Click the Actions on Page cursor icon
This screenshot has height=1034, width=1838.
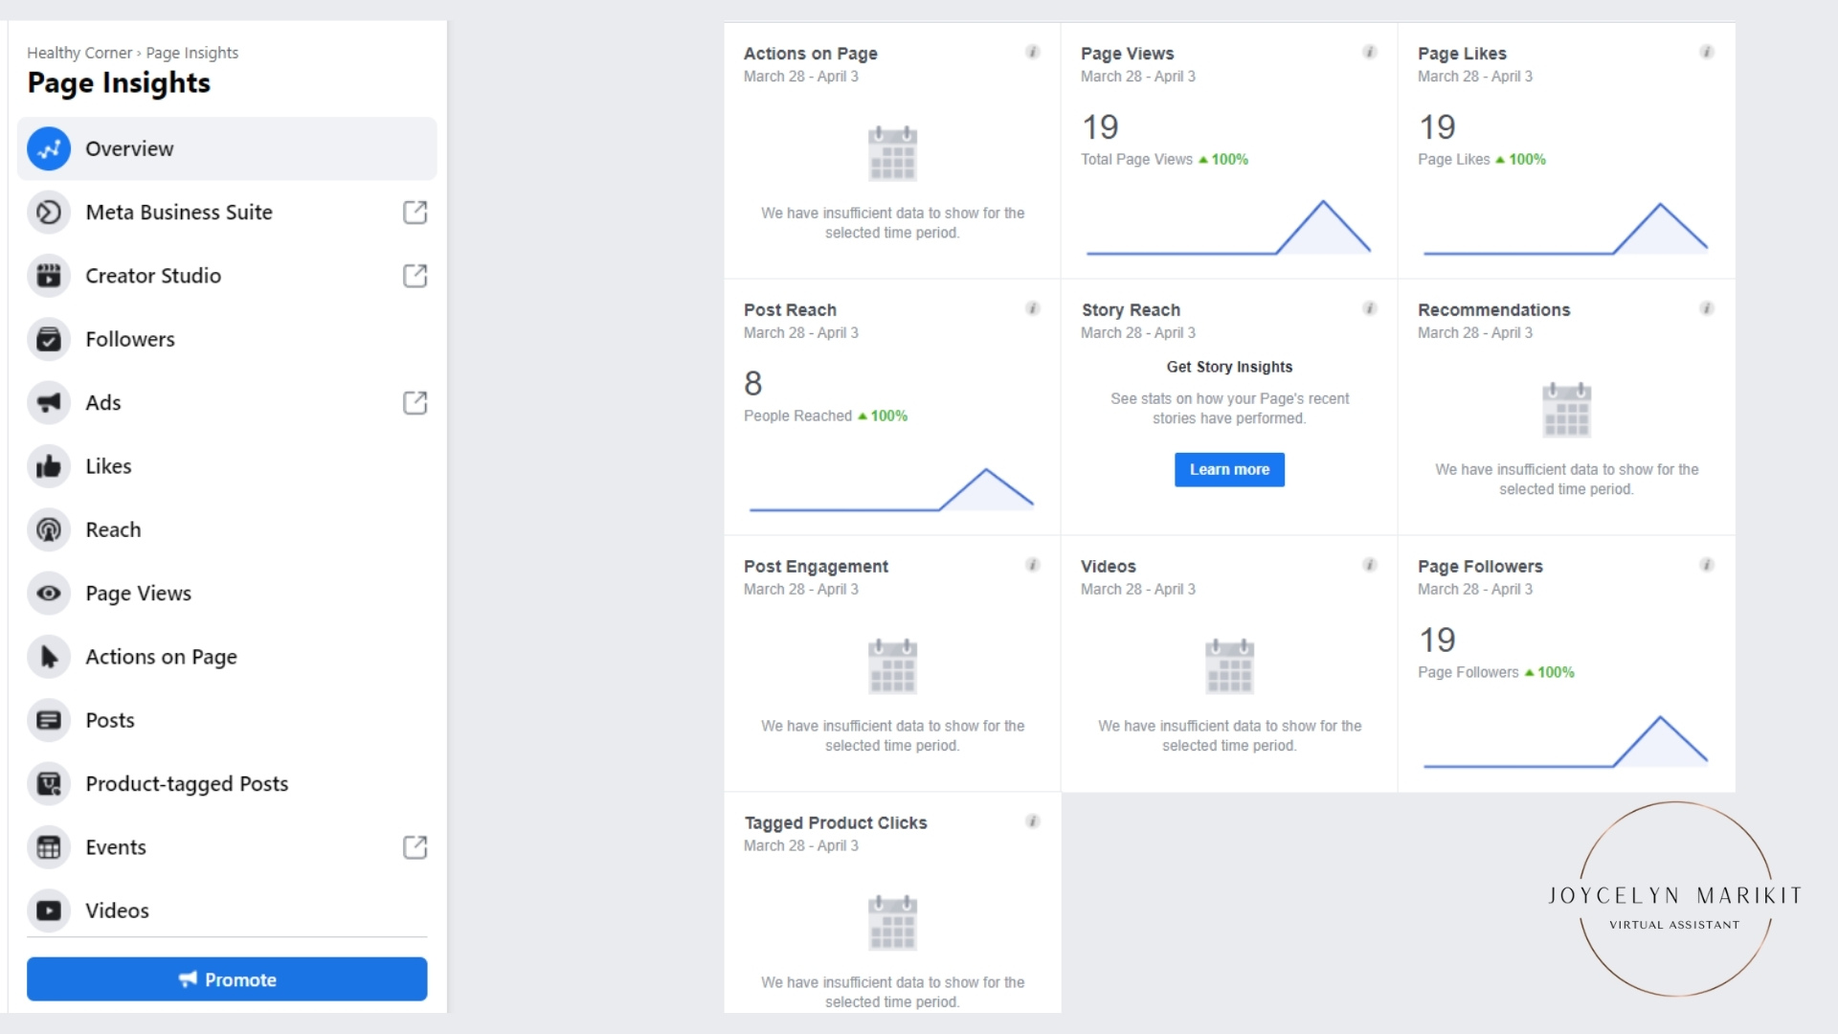click(x=49, y=657)
